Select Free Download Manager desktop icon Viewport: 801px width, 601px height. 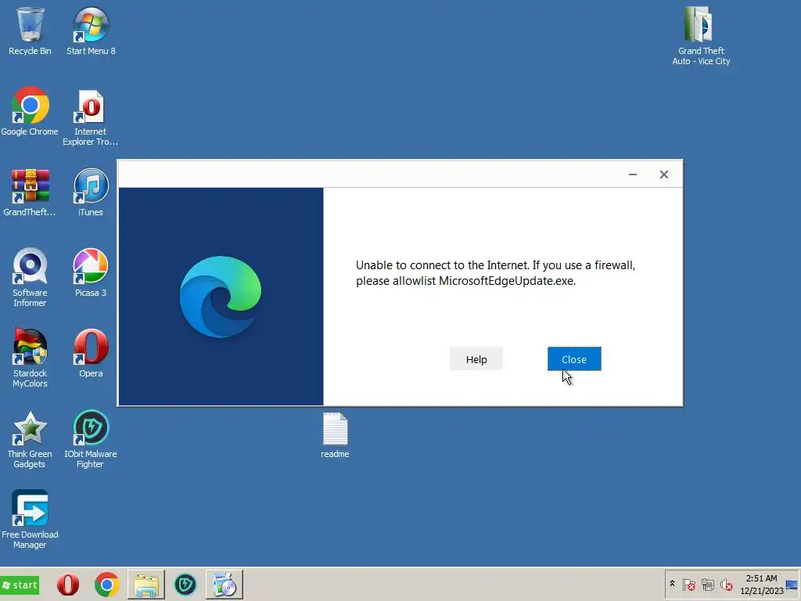pos(30,520)
